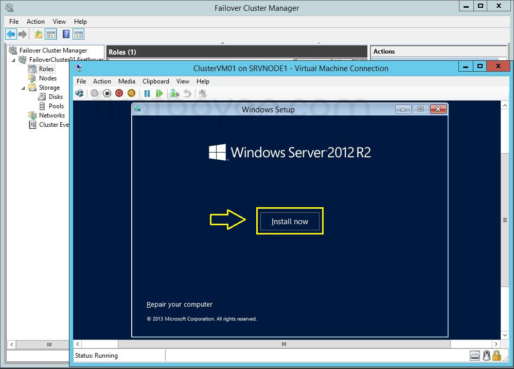Click cluster tree pane left scroll arrow
Screen dimensions: 514x369
11,344
